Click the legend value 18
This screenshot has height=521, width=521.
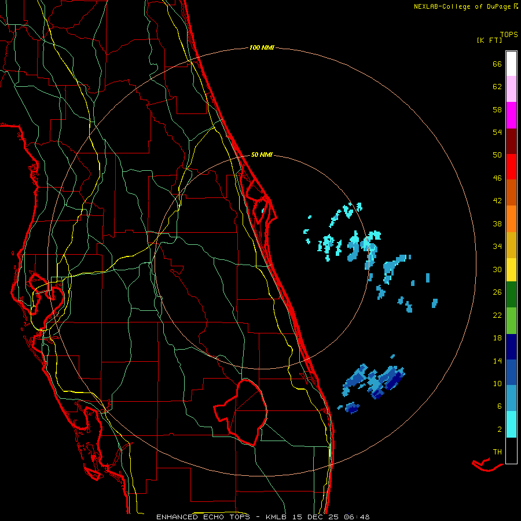[497, 338]
